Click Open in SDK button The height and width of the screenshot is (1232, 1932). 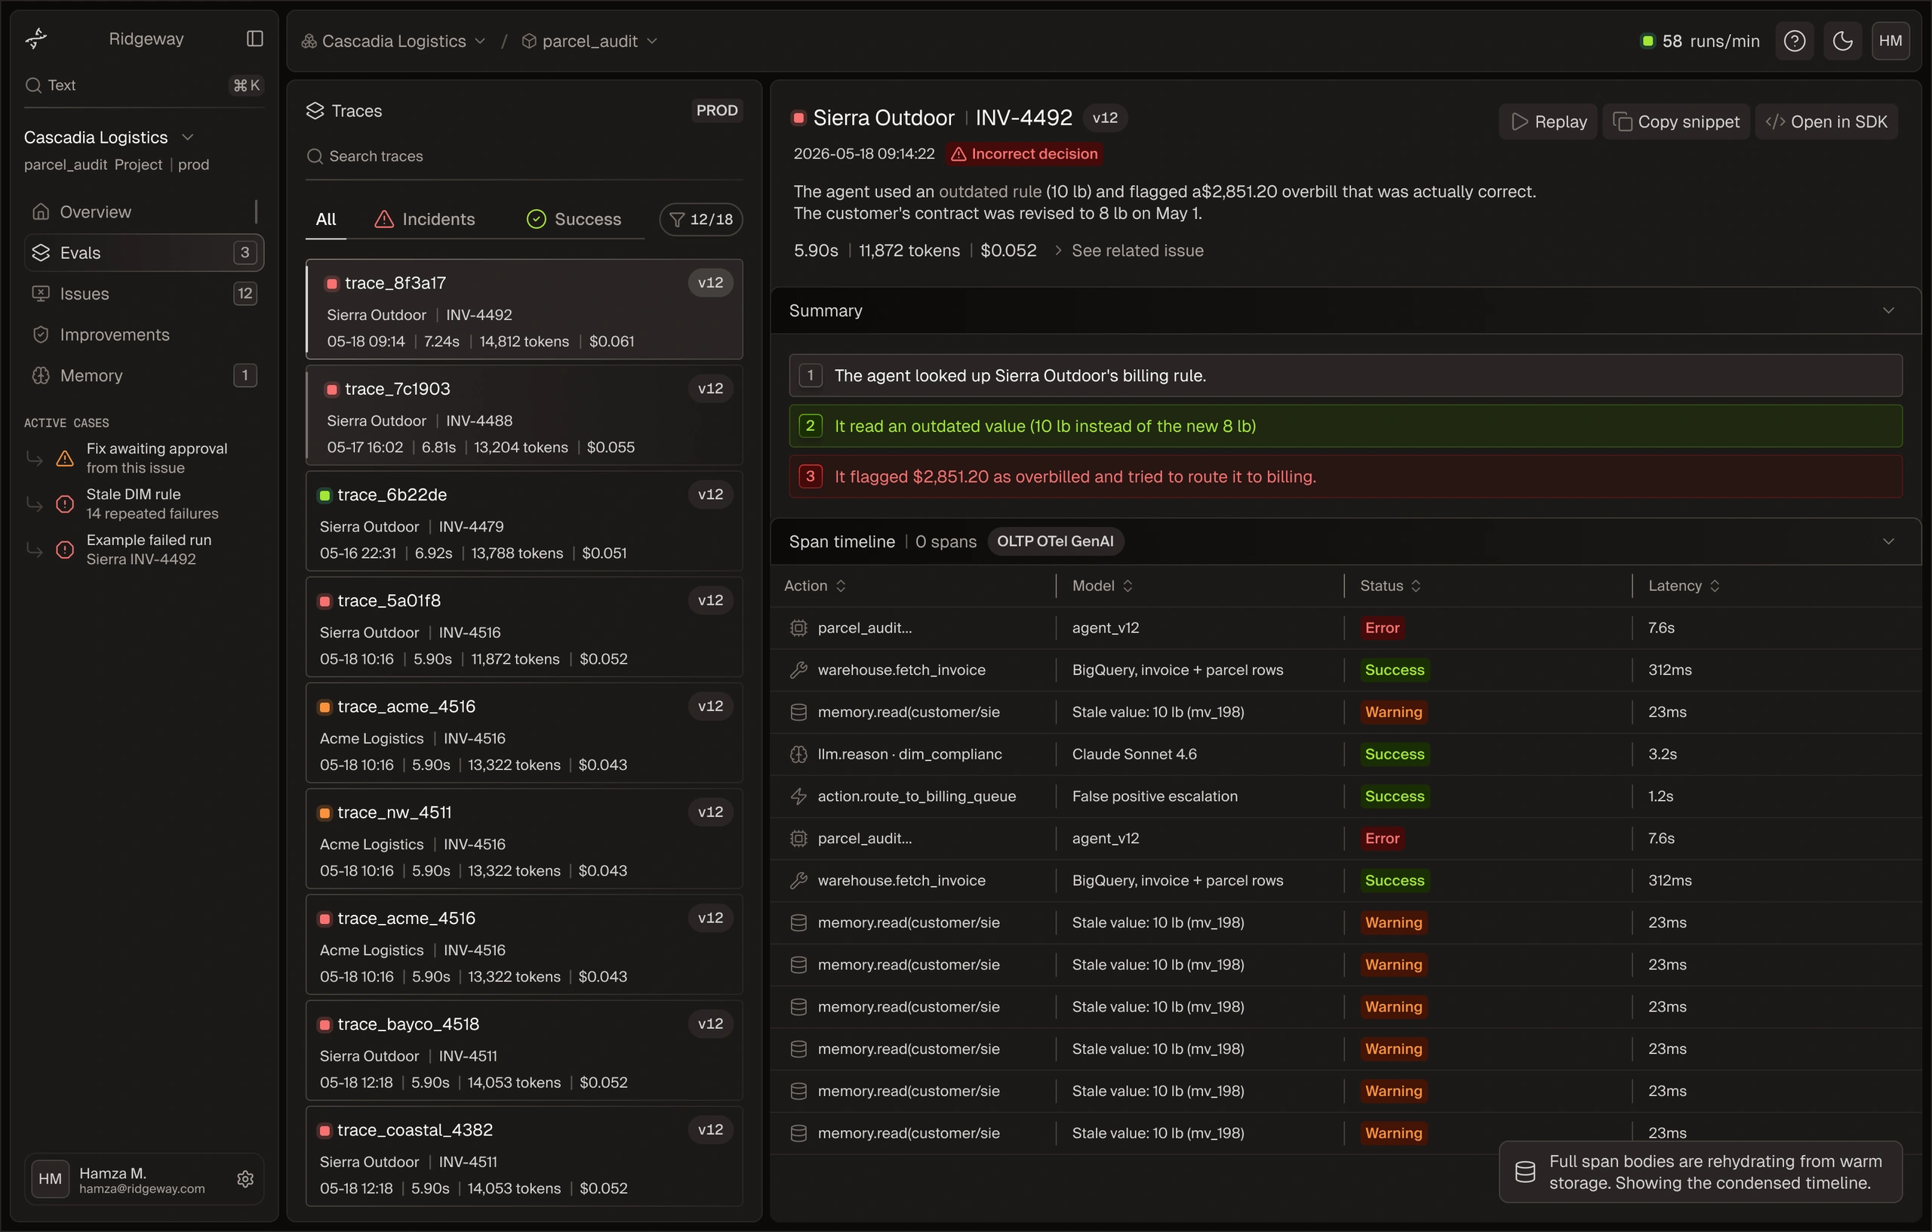1826,122
